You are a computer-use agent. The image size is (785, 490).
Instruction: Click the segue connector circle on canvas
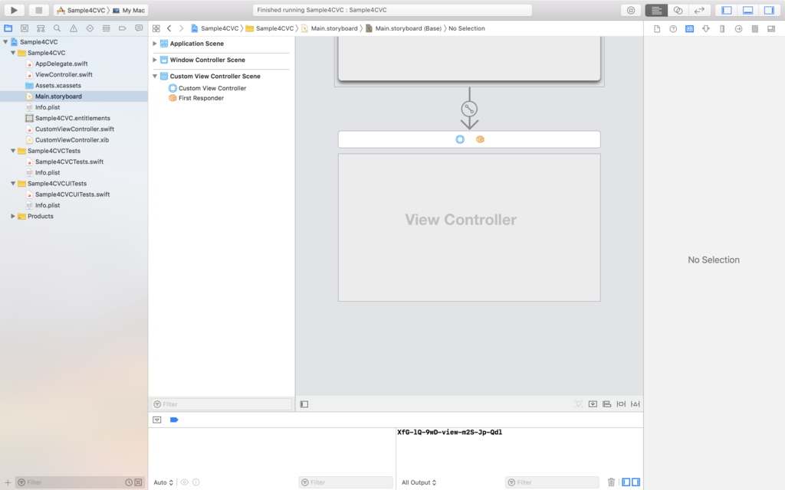(469, 109)
